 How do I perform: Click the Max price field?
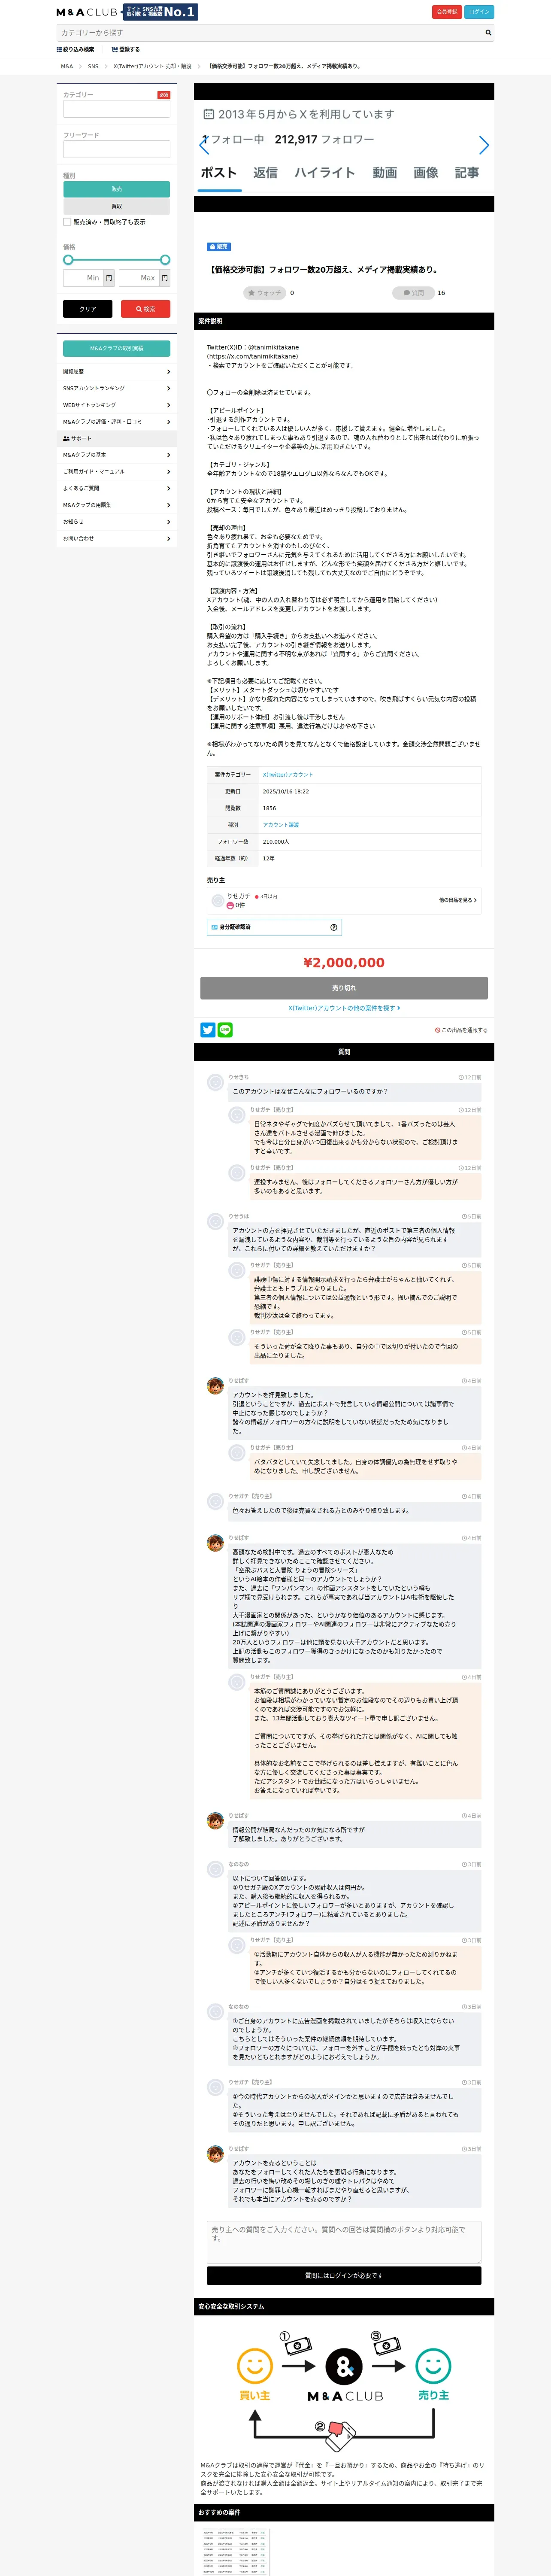coord(139,278)
